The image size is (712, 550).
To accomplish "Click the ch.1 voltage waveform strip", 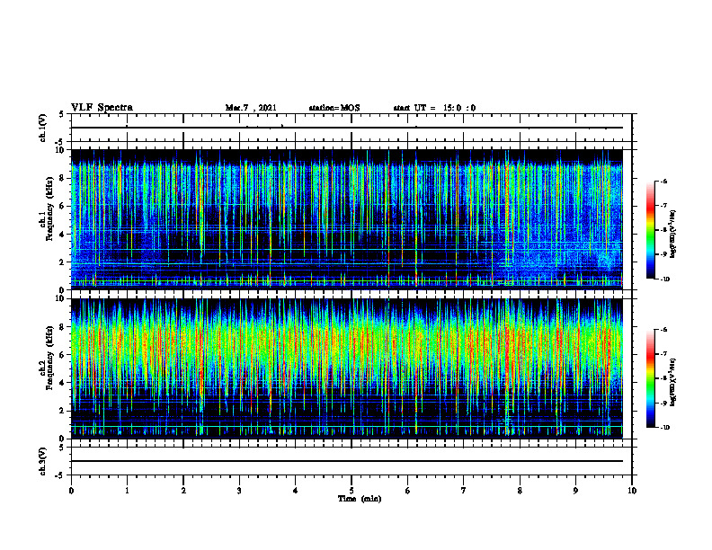I will 352,128.
